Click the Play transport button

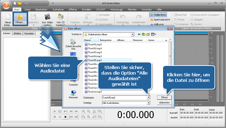point(55,111)
